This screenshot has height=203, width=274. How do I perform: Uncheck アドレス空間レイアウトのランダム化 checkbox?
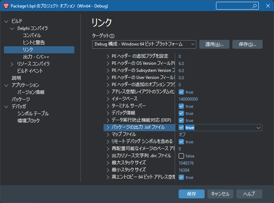(x=181, y=92)
